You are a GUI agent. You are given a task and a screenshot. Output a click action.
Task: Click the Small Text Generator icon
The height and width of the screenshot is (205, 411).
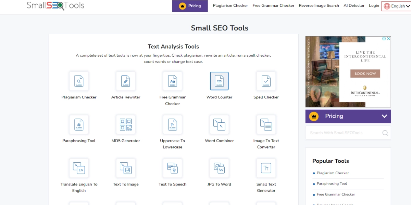pyautogui.click(x=266, y=168)
